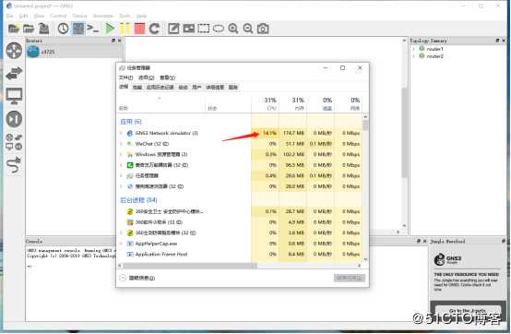Viewport: 511px width, 334px height.
Task: Click the Insert picture icon in GNS3
Action: click(x=189, y=29)
